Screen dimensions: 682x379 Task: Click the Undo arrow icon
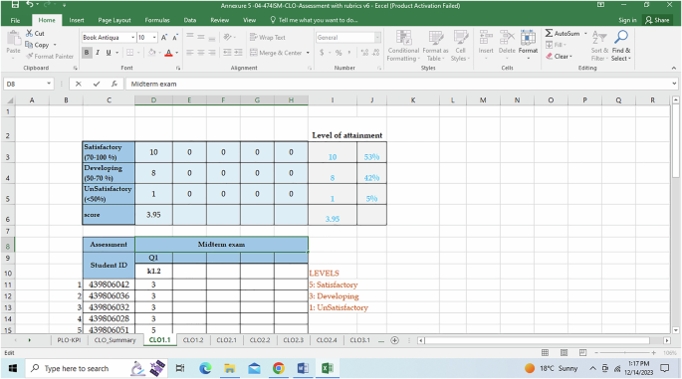tap(30, 5)
